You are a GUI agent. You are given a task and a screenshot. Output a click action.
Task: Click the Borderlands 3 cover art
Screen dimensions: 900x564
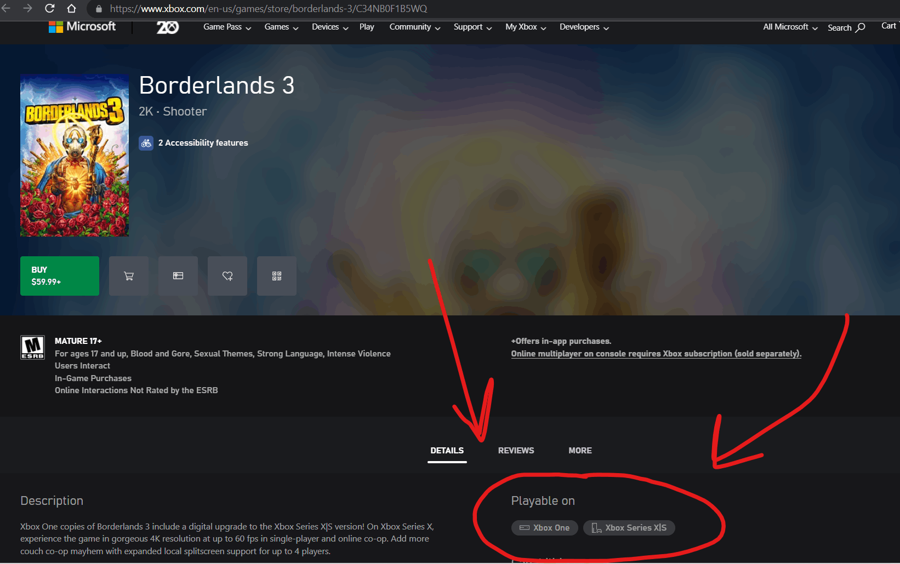(x=75, y=156)
